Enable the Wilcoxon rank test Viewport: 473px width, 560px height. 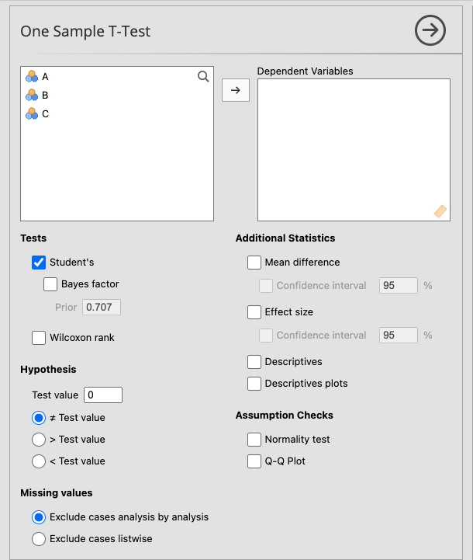[39, 338]
